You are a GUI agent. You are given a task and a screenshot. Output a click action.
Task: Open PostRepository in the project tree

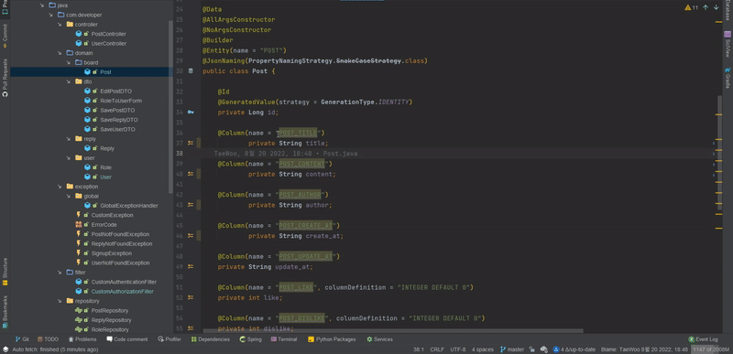click(110, 311)
